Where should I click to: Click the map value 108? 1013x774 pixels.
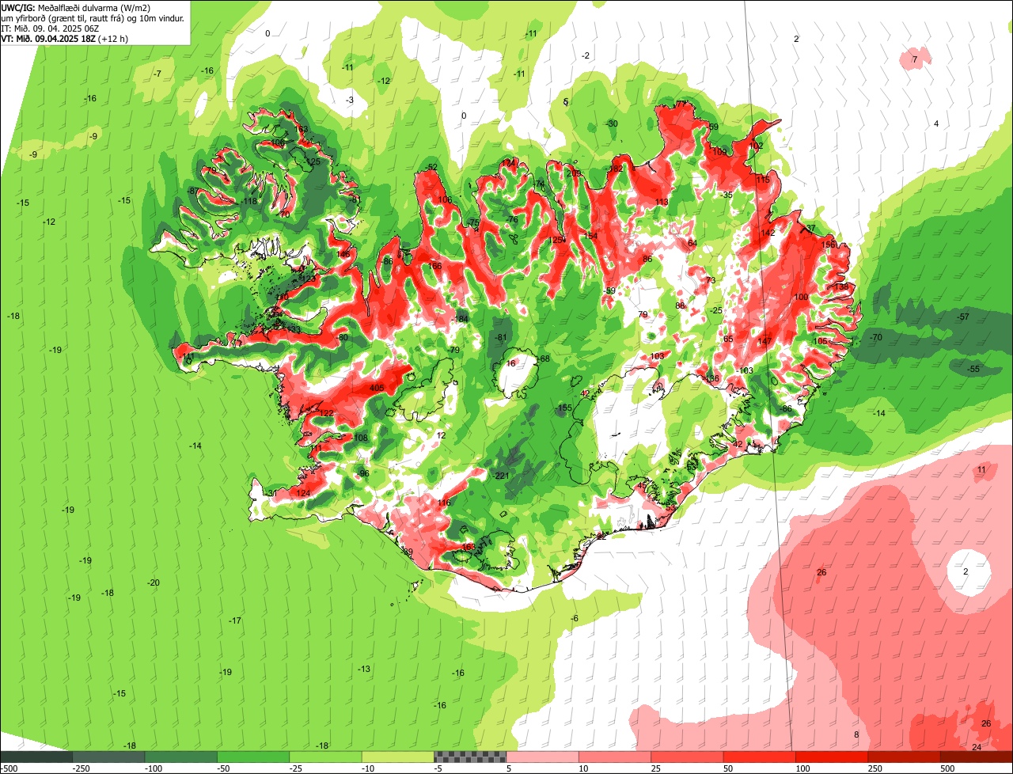361,438
